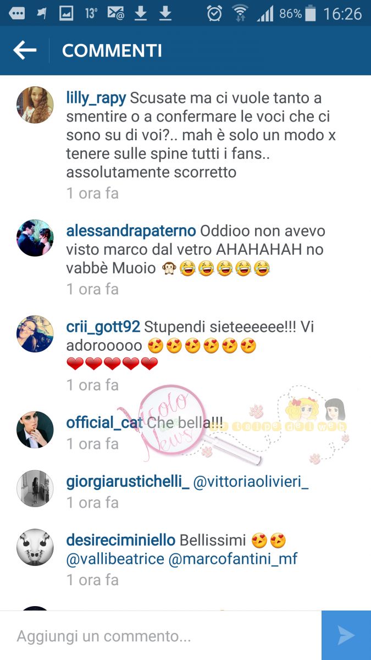371x660 pixels.
Task: Send comment with the paper plane icon
Action: coord(346,635)
